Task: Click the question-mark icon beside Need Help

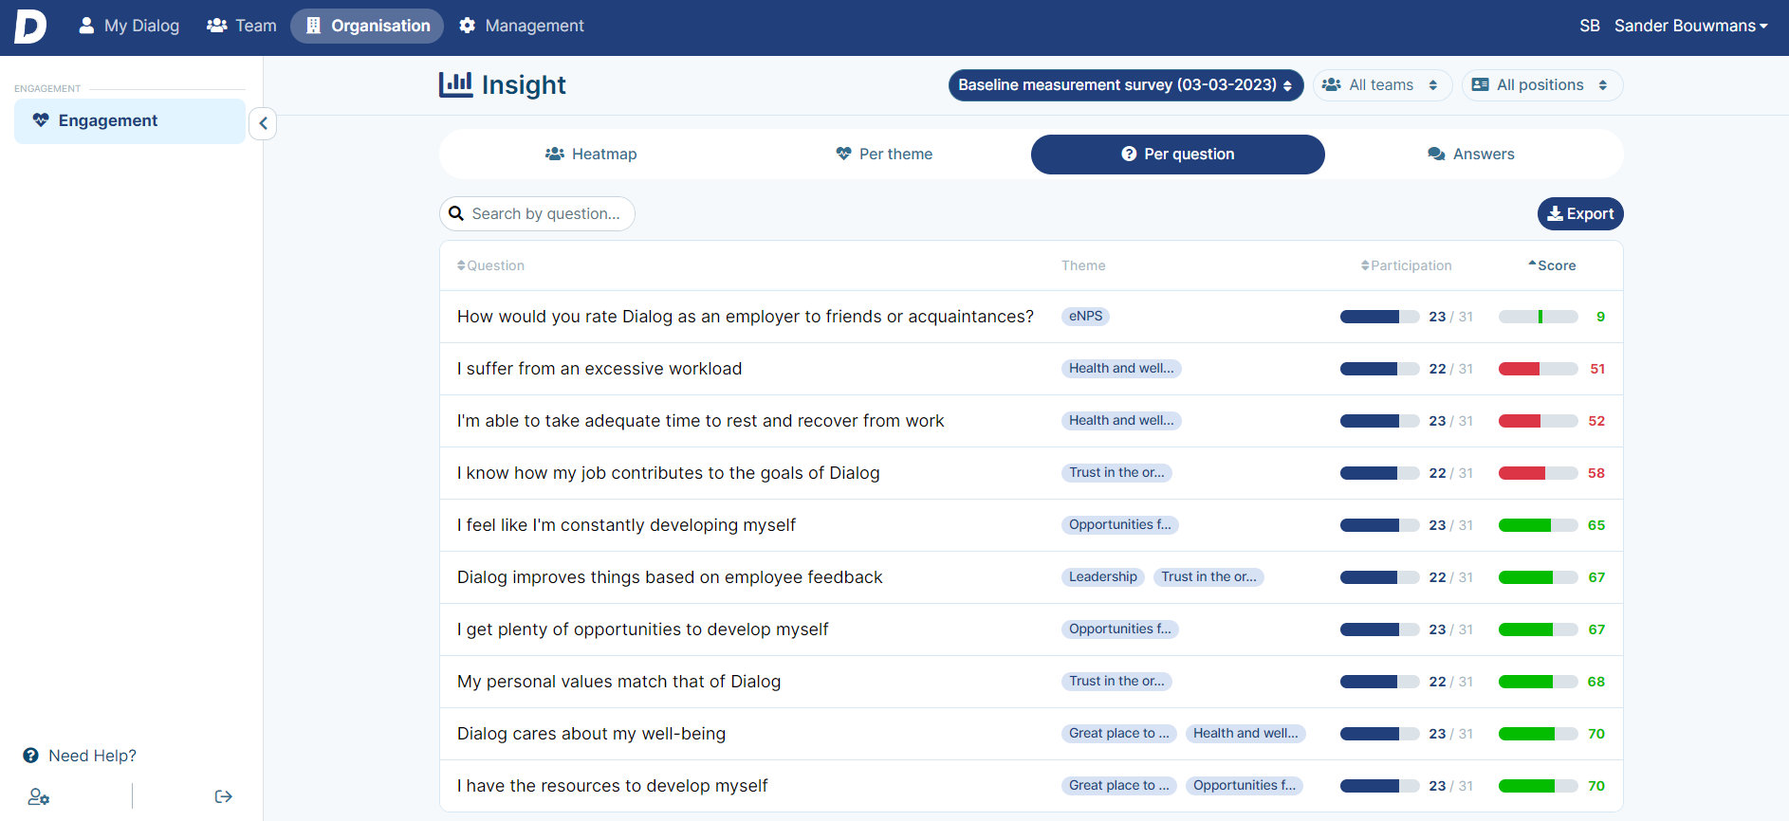Action: pyautogui.click(x=31, y=756)
